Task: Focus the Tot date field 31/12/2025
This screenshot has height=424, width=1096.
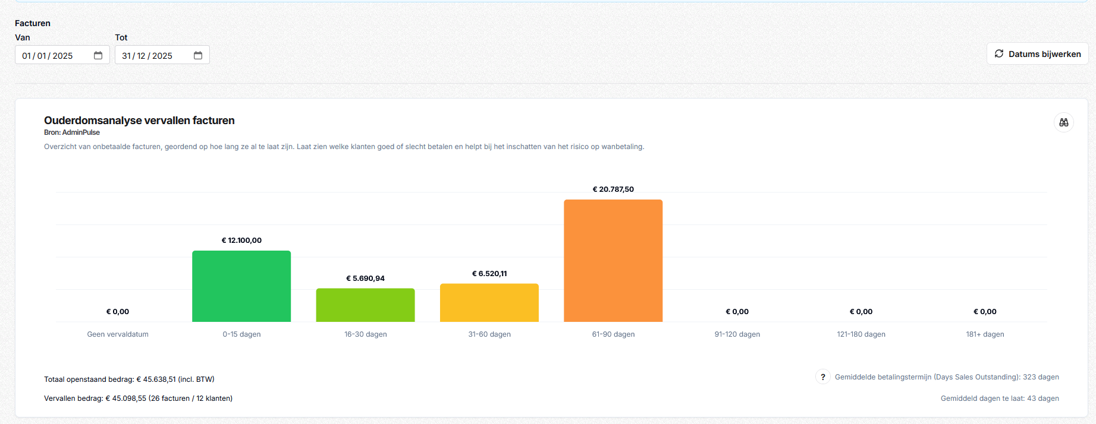Action: 162,55
